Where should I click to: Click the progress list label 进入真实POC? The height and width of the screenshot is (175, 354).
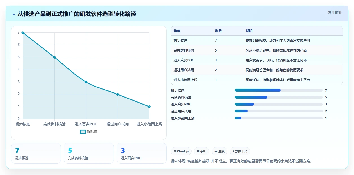point(181,104)
